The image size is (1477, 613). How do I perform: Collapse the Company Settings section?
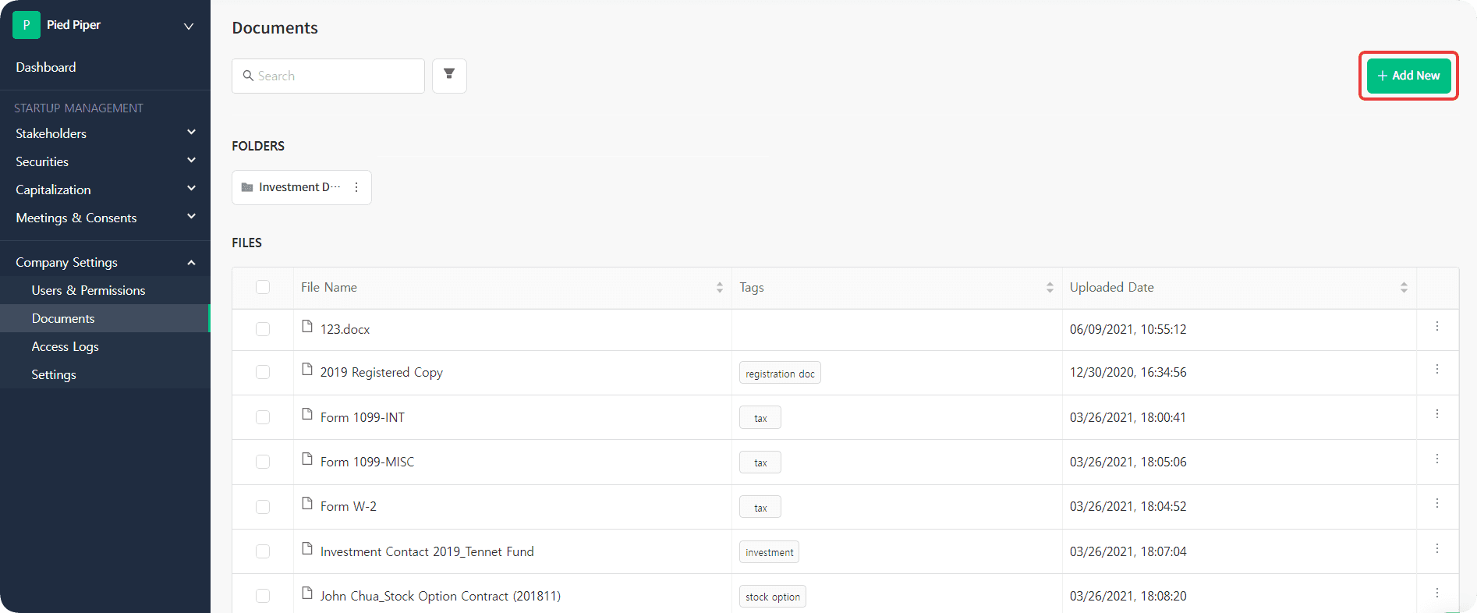[x=105, y=262]
